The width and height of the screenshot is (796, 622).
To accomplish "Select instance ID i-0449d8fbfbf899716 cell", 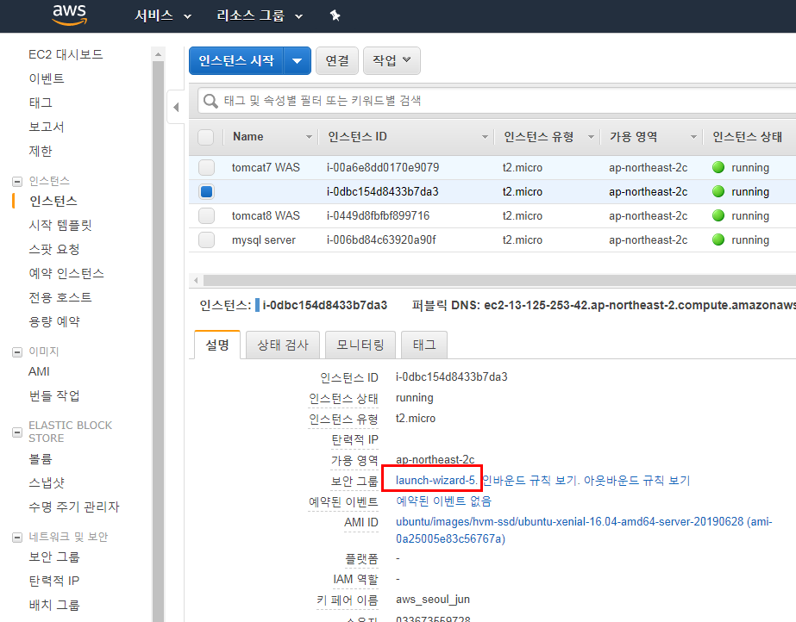I will (379, 216).
